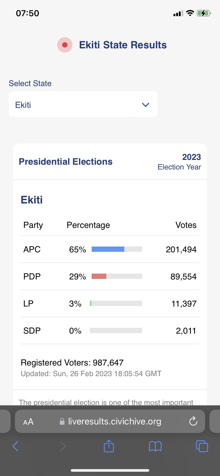Tap the battery status icon
The width and height of the screenshot is (220, 476).
click(204, 13)
